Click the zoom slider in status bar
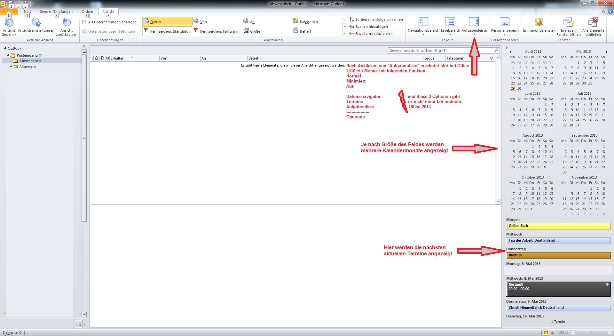The height and width of the screenshot is (336, 614). (x=592, y=332)
